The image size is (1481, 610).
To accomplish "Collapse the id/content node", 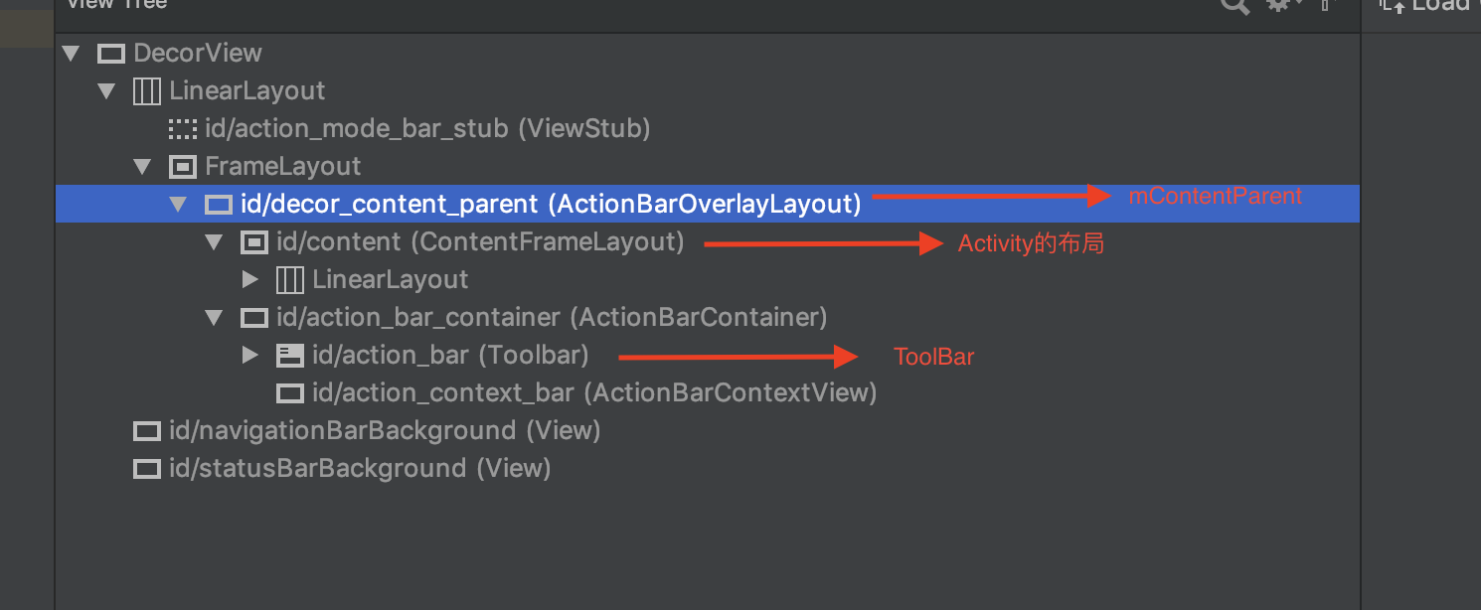I will click(x=214, y=242).
